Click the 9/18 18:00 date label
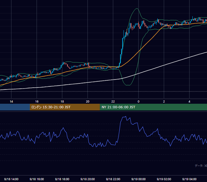This screenshot has height=182, width=207. [x=62, y=179]
